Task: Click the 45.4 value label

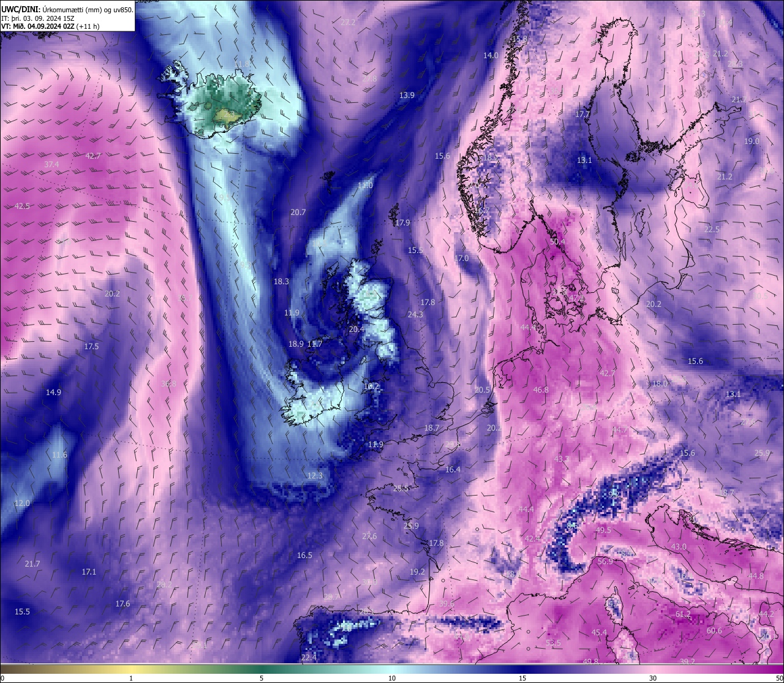Action: click(x=599, y=632)
